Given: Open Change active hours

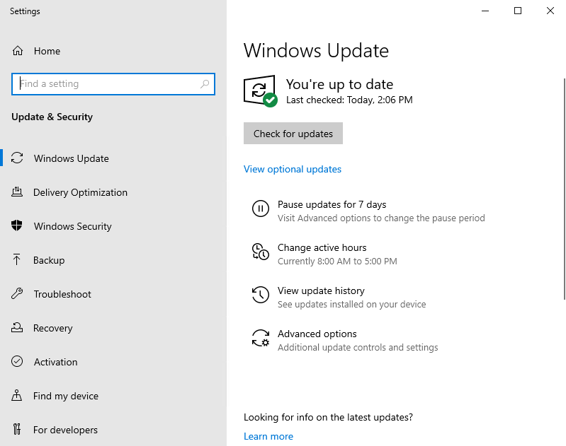Looking at the screenshot, I should tap(322, 247).
